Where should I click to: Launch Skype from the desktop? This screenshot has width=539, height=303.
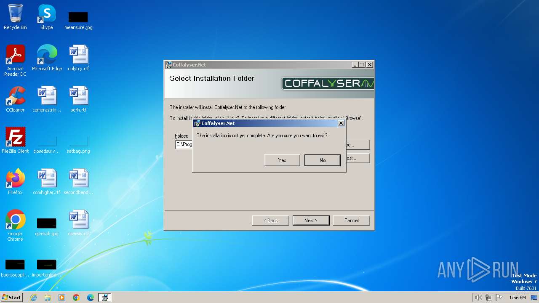click(x=47, y=17)
